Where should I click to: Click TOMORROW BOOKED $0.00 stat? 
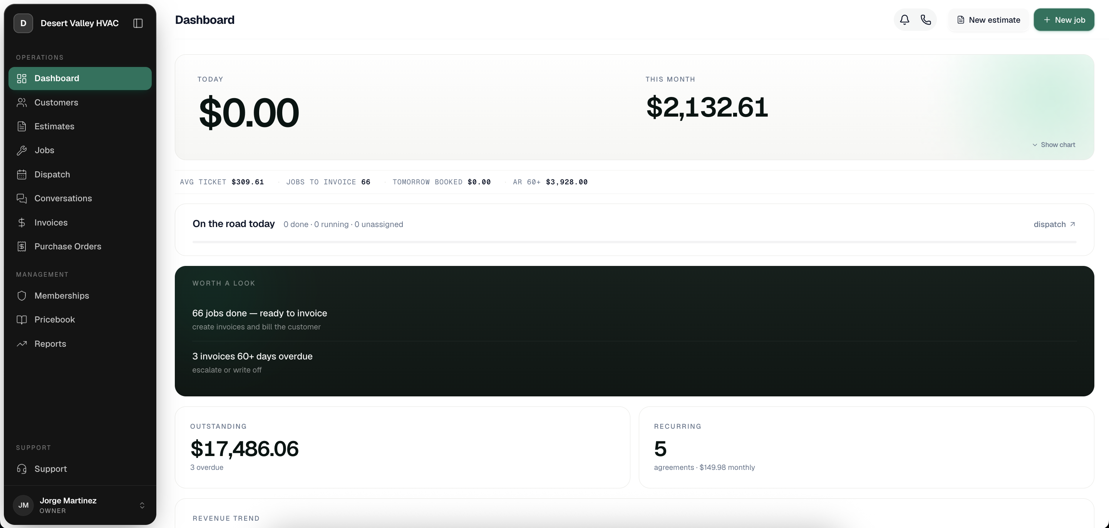(441, 182)
